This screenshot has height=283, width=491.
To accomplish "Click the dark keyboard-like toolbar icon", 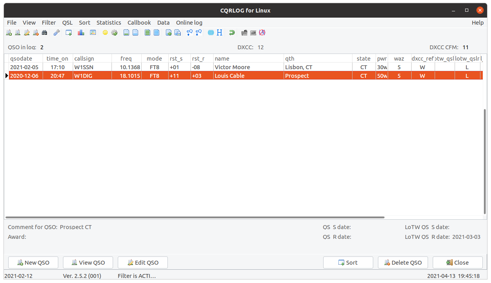I will 253,33.
